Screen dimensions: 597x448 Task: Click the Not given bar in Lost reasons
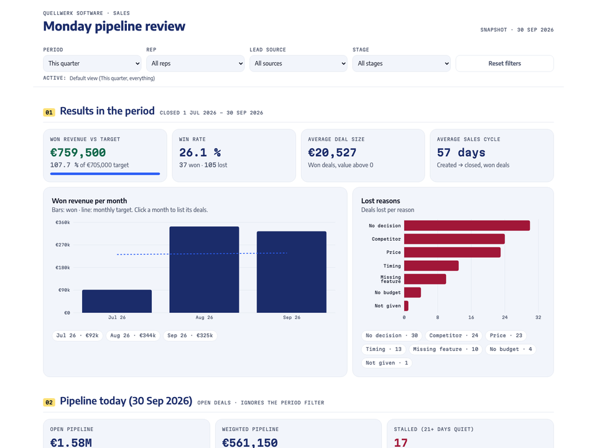(406, 306)
